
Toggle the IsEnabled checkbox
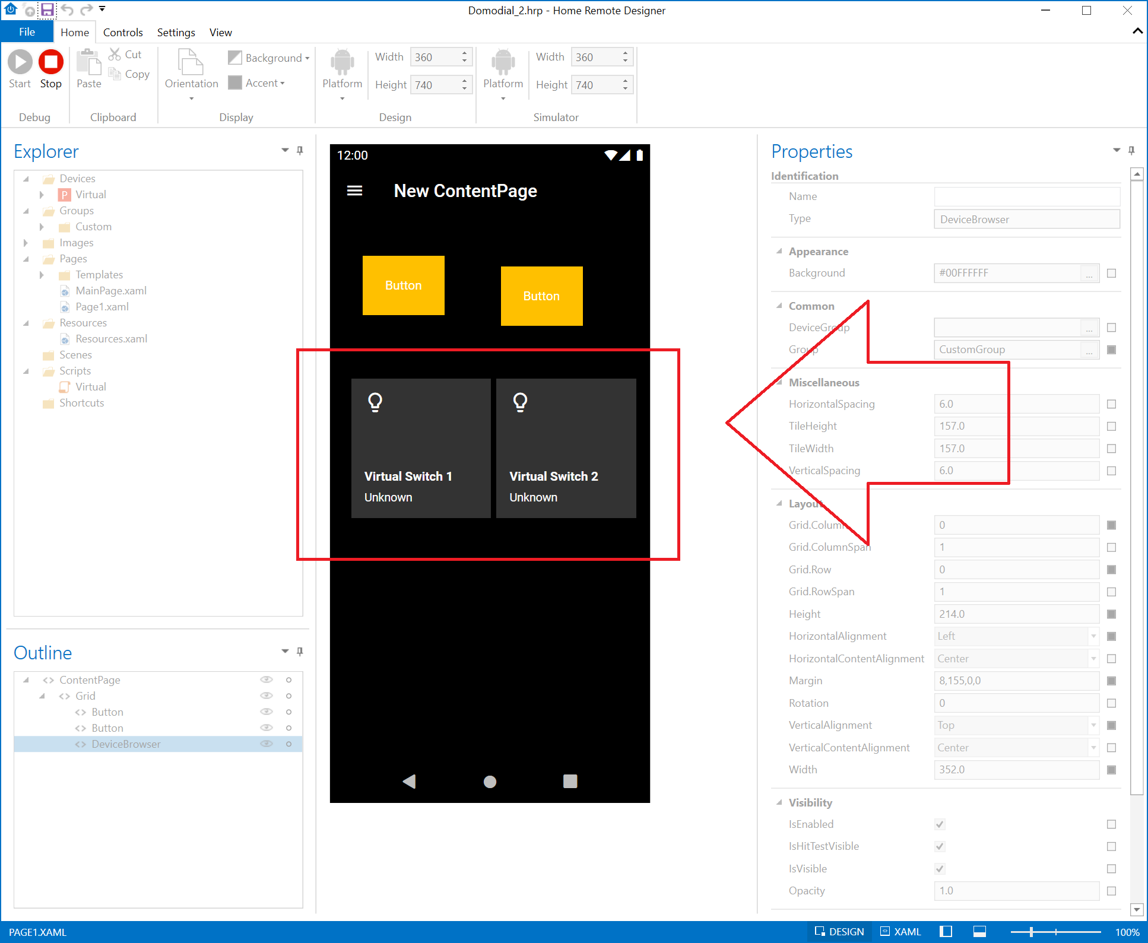[940, 824]
